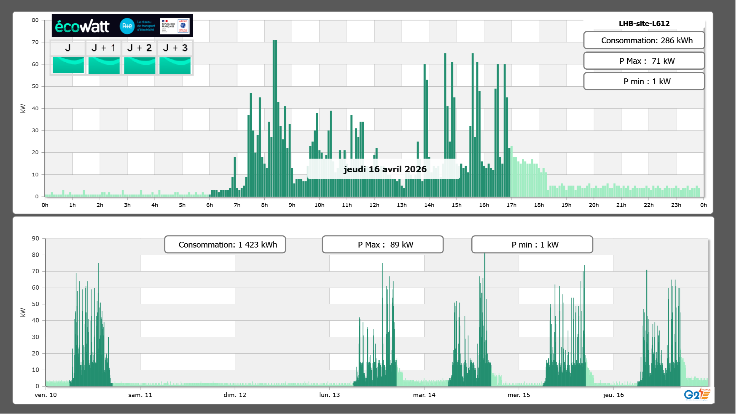Click the green signal under J + 2
This screenshot has height=414, width=736.
[140, 65]
